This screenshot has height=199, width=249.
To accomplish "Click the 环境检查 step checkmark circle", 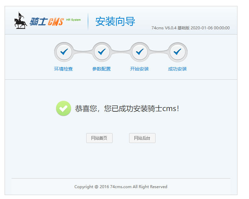I will 64,52.
